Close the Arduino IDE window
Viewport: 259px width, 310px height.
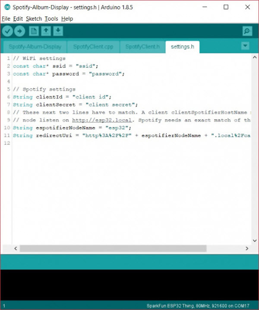247,7
